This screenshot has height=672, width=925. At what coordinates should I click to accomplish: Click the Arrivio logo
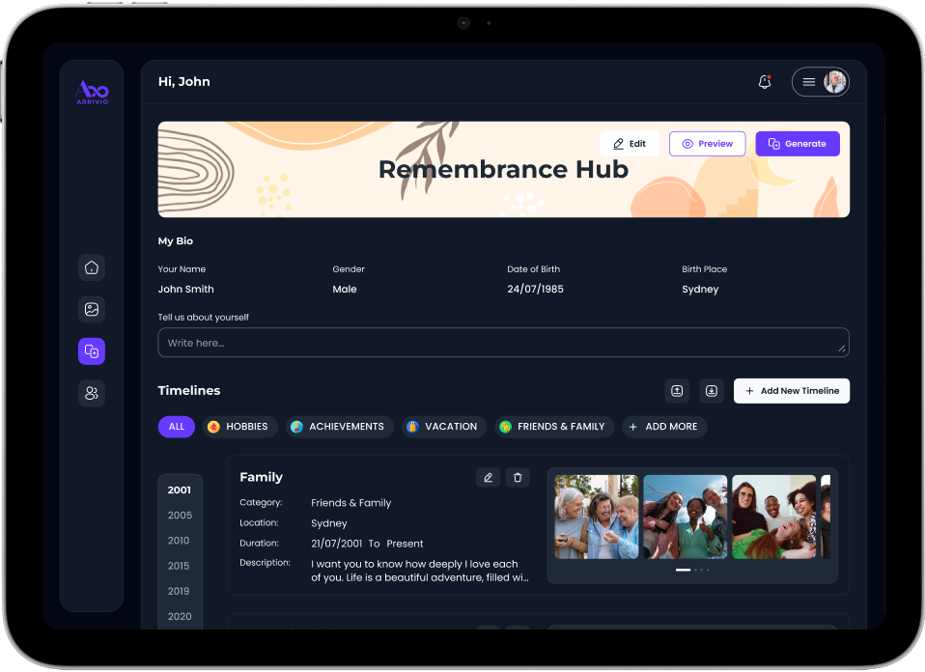click(92, 92)
